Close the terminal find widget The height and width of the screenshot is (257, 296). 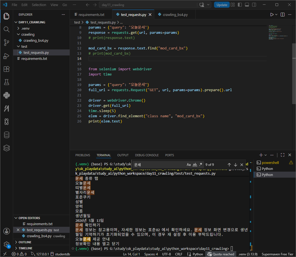(242, 165)
